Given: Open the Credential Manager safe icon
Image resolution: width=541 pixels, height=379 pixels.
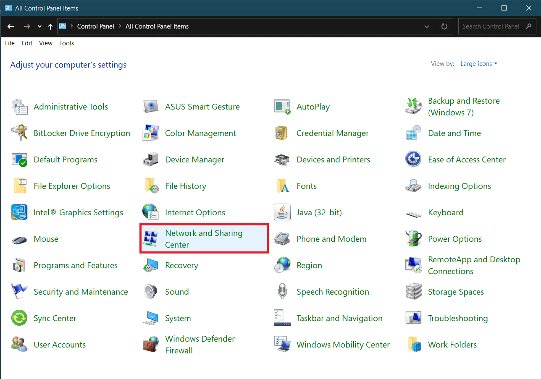Looking at the screenshot, I should [x=282, y=133].
